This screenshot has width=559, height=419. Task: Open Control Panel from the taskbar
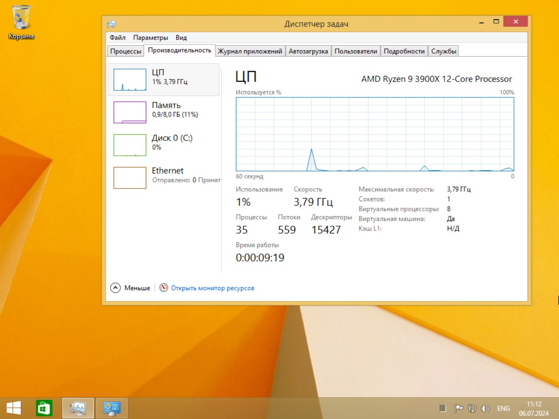click(x=112, y=408)
